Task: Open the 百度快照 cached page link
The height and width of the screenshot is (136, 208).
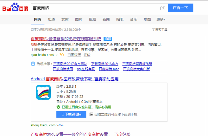Action: (74, 55)
